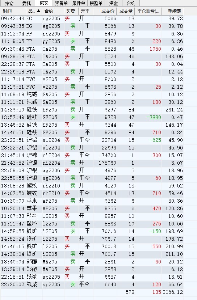
Task: Select the 11:17:14 PVC row time
Action: (13, 79)
